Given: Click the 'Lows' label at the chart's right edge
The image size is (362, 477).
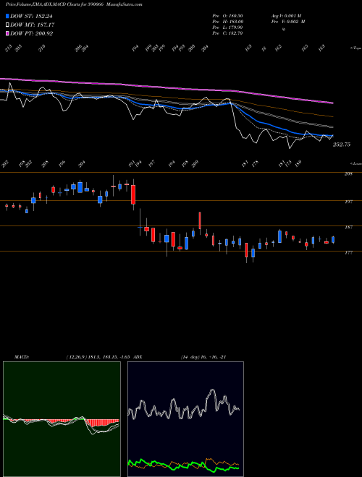Looking at the screenshot, I should 355,163.
